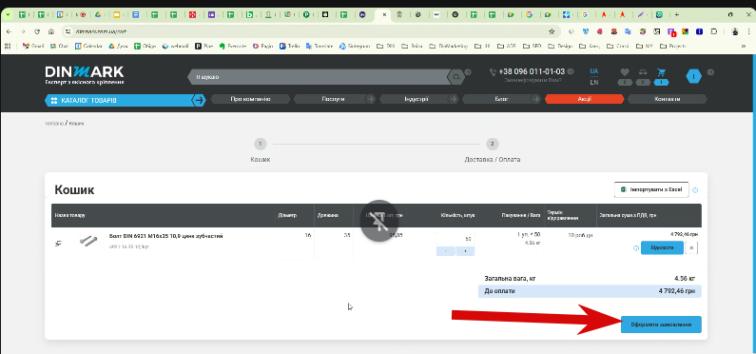Open the Gmail bookmark
This screenshot has height=354, width=756.
click(x=33, y=47)
